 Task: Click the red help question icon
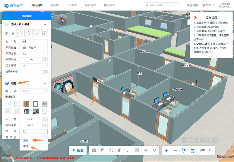pyautogui.click(x=203, y=5)
